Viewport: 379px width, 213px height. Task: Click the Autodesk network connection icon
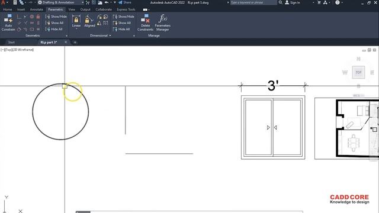pos(325,2)
